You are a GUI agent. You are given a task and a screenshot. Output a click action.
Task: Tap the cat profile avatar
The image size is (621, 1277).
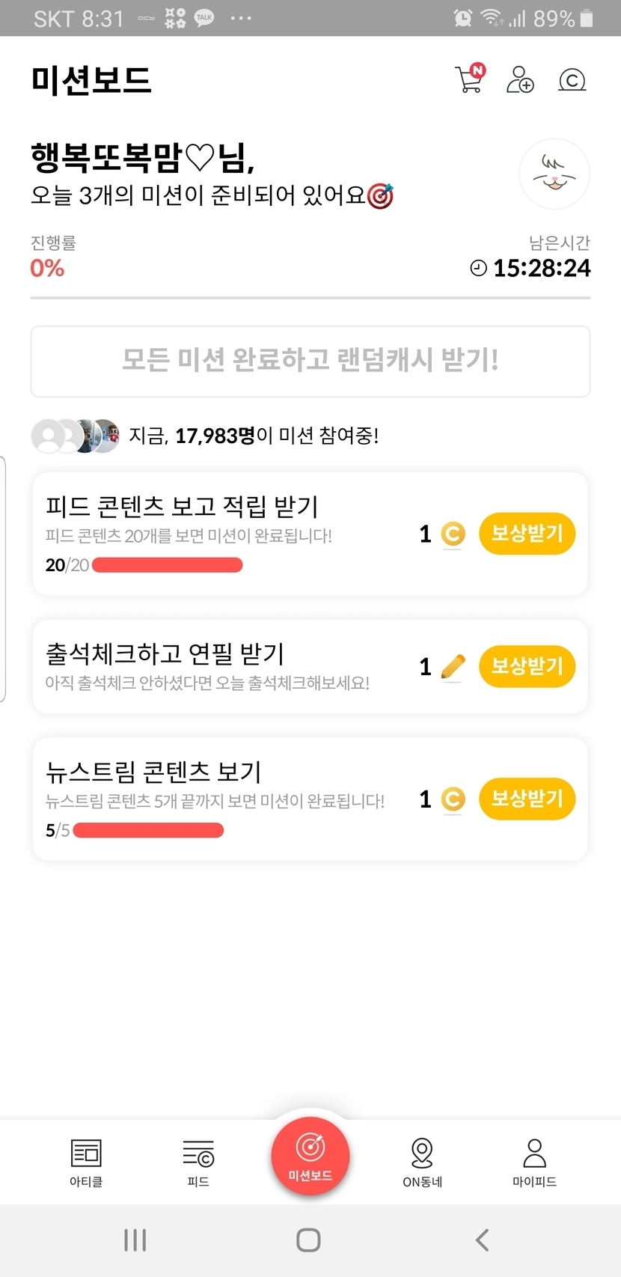click(554, 174)
